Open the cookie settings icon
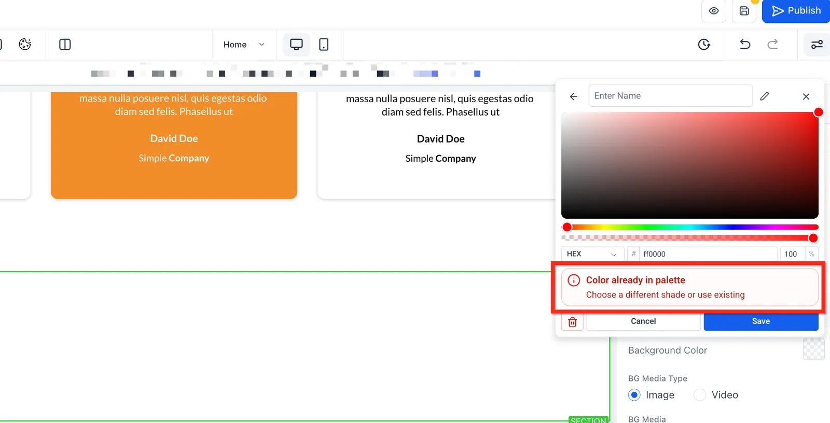Screen dimensions: 830x423 25,45
